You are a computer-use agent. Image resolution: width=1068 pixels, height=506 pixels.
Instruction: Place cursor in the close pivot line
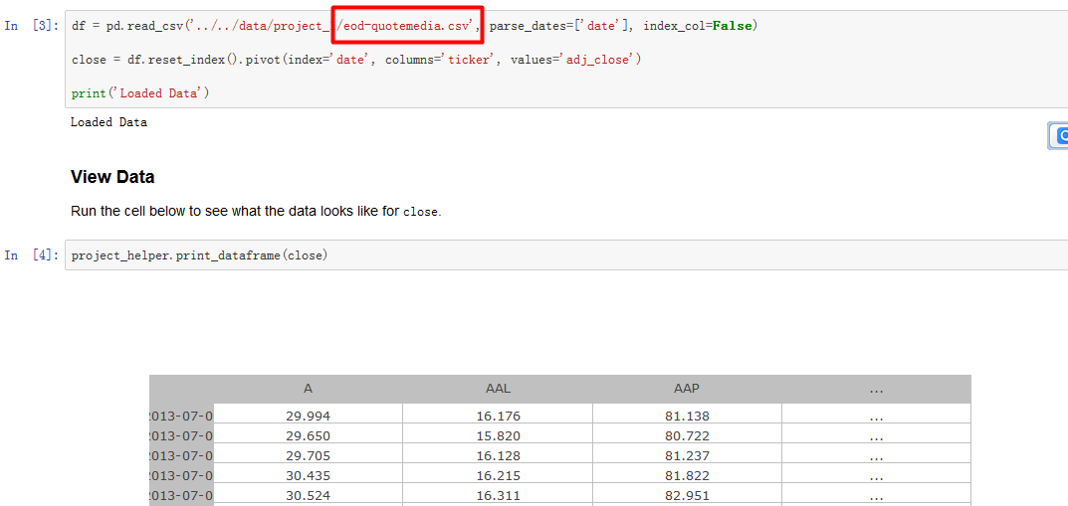[356, 60]
